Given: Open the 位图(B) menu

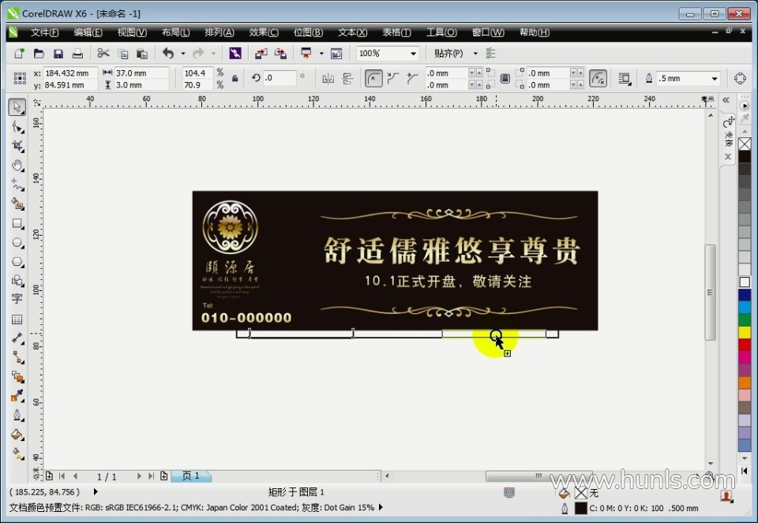Looking at the screenshot, I should pyautogui.click(x=308, y=32).
